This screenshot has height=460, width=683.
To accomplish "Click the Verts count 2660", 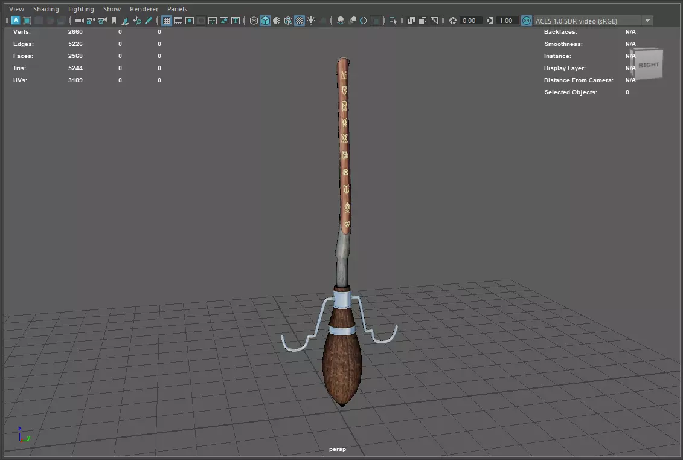I will (75, 32).
